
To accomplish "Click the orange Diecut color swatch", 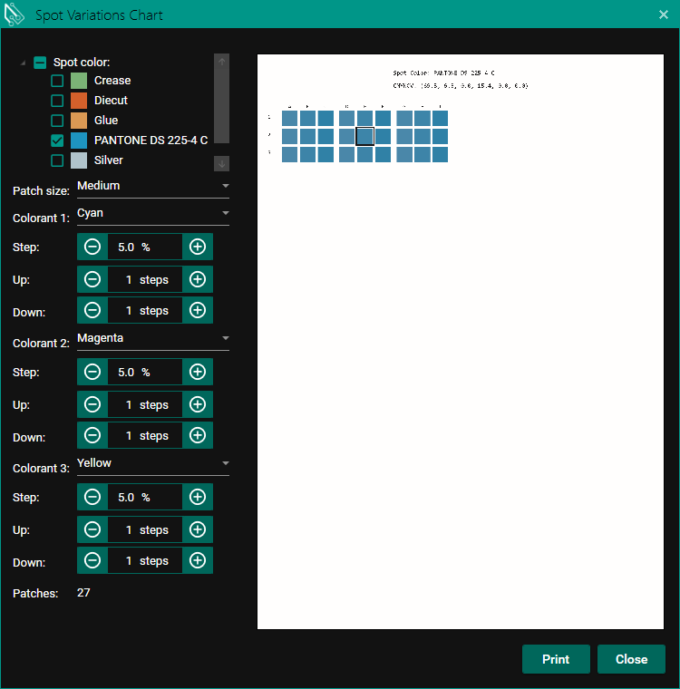I will click(79, 101).
